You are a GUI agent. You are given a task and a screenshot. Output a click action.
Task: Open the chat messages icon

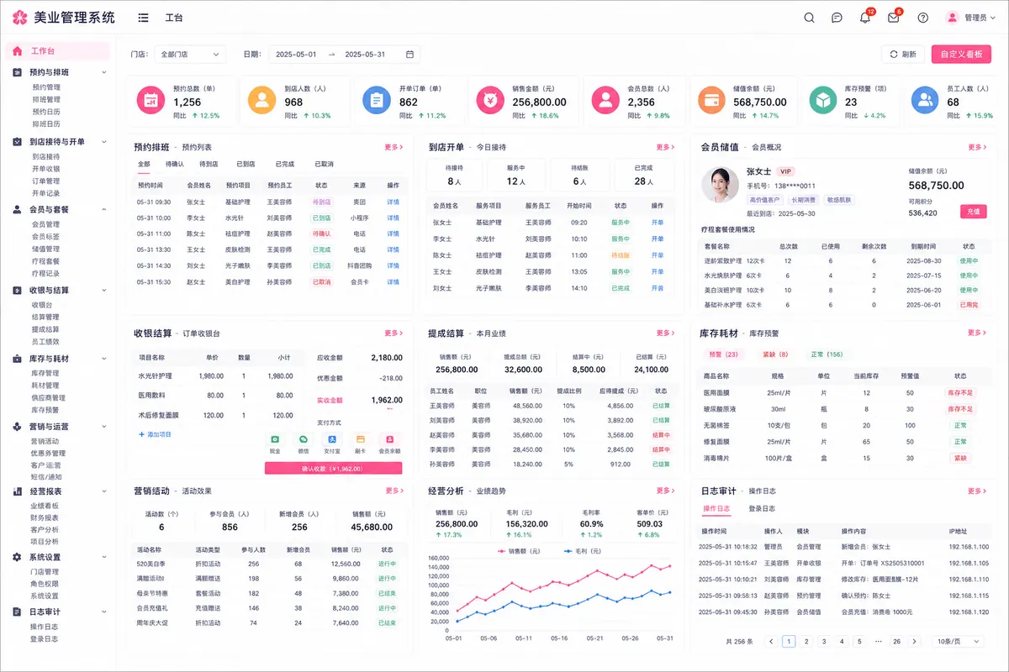click(x=837, y=18)
